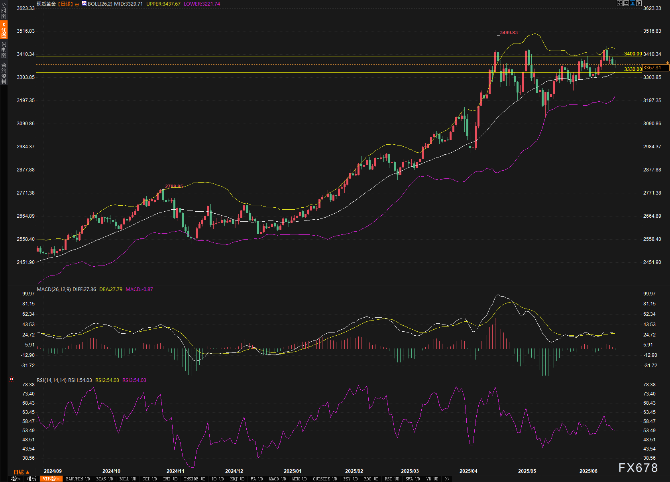Click the orange circle icon beside 日线
Viewport: 670px width, 482px height.
(77, 4)
